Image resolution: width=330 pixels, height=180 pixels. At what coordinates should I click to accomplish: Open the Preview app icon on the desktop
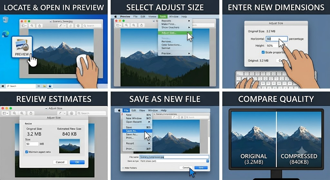tap(22, 47)
